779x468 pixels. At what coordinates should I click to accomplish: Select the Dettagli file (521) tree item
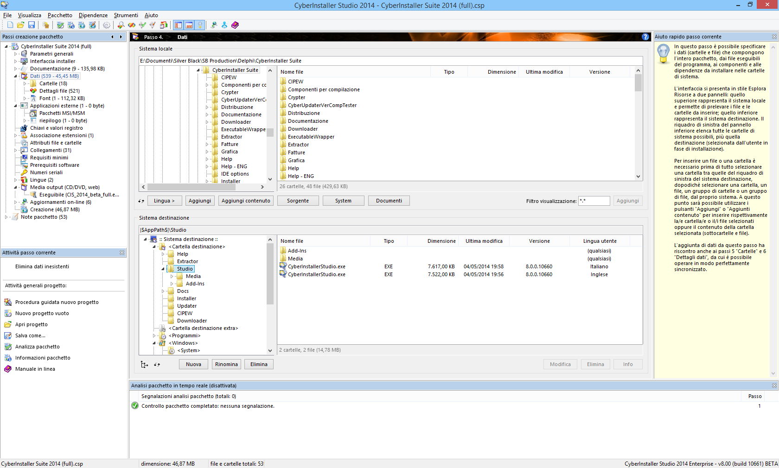[x=59, y=91]
